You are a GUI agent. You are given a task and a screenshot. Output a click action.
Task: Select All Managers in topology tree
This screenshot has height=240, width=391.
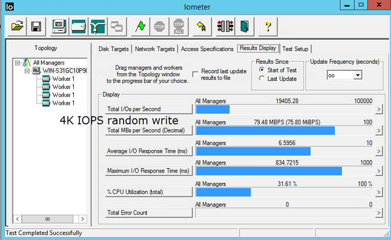(x=48, y=62)
